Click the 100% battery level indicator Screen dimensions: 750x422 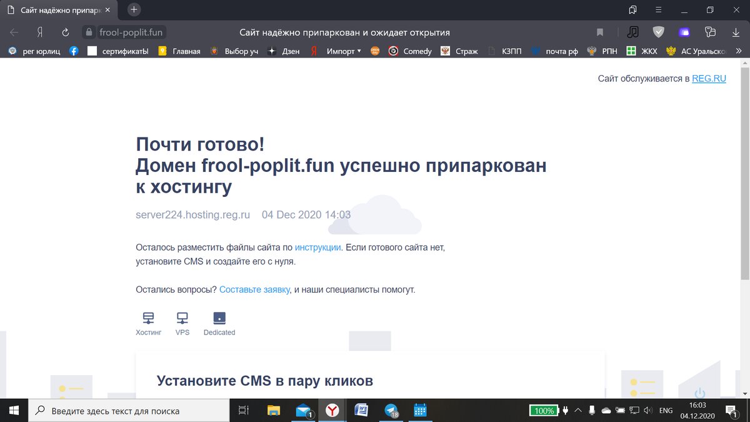pyautogui.click(x=543, y=410)
